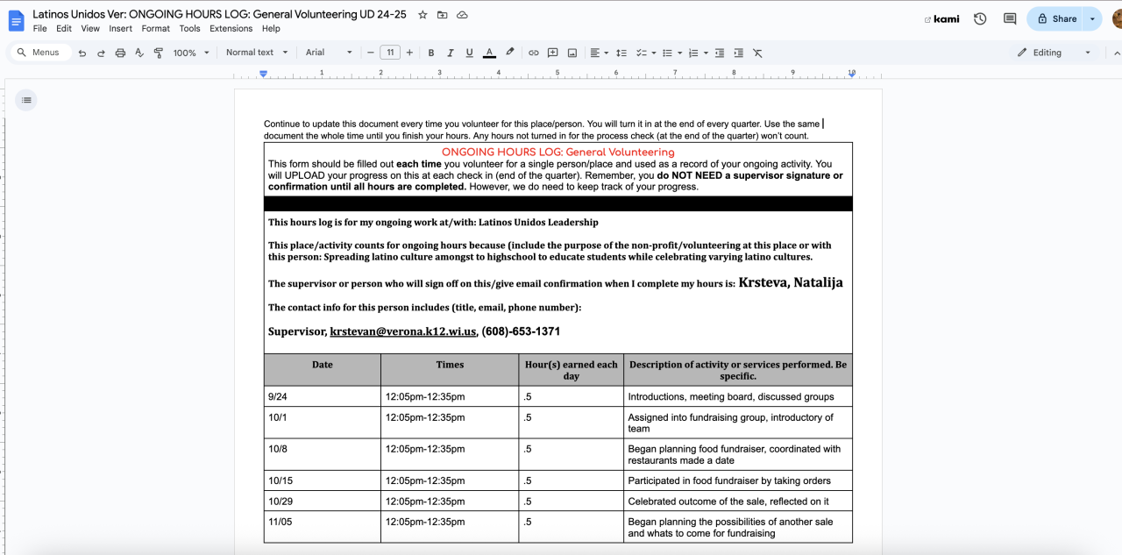Click the supervisor name Krsteva, Natalija
This screenshot has height=555, width=1122.
(x=791, y=282)
